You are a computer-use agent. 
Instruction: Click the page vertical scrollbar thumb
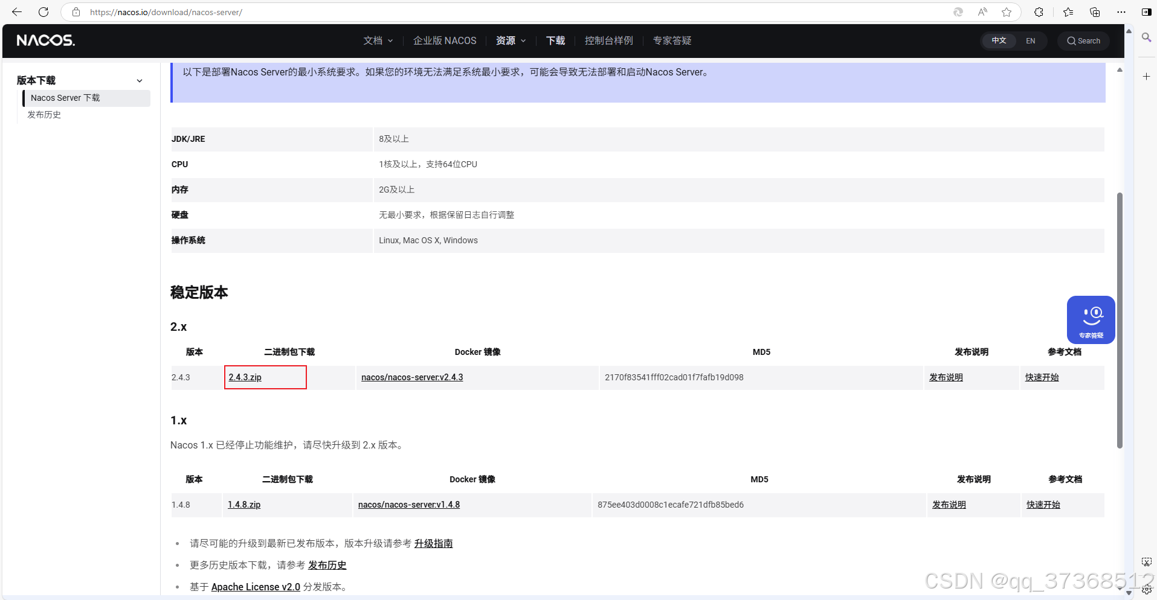1120,320
